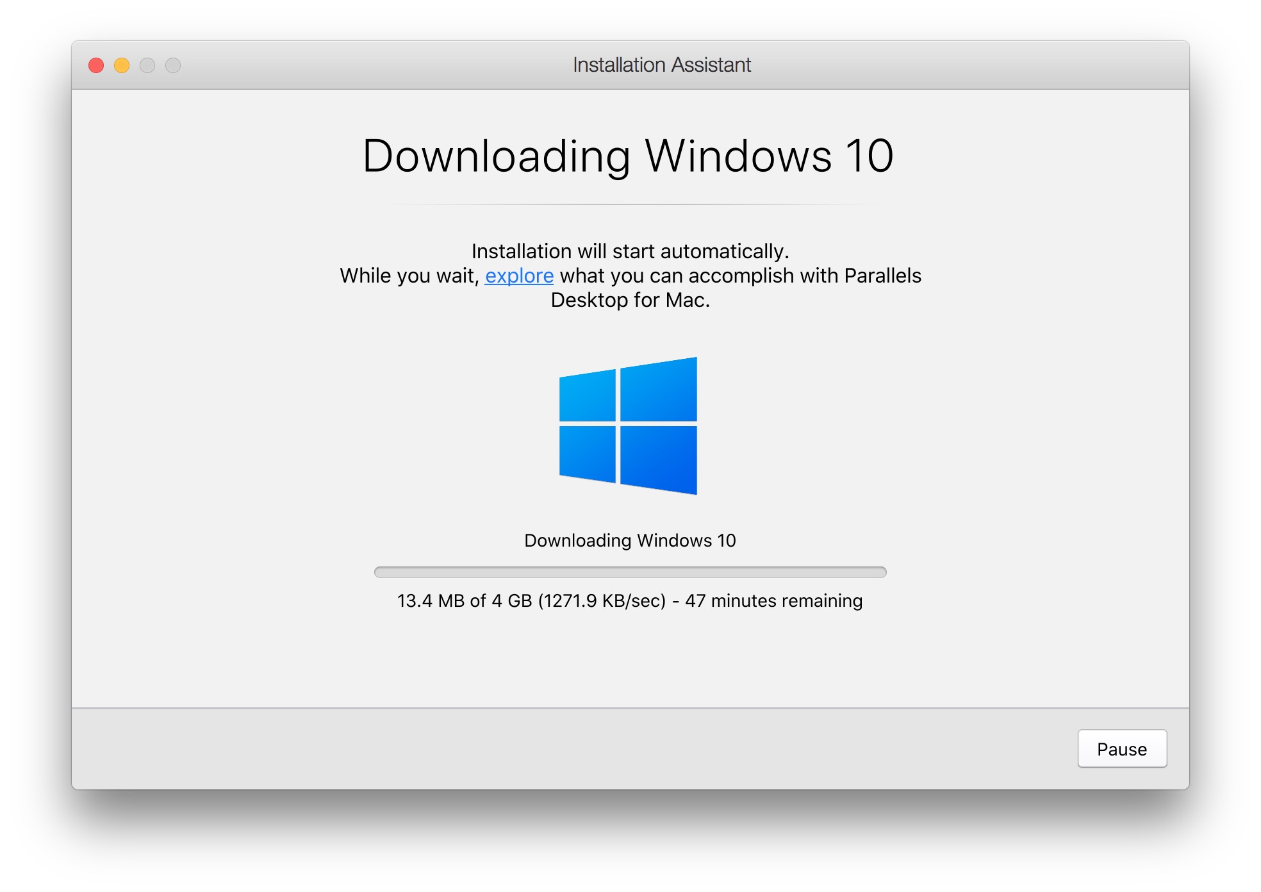Click the 1271.9 KB/sec download speed
The image size is (1261, 892).
[602, 600]
